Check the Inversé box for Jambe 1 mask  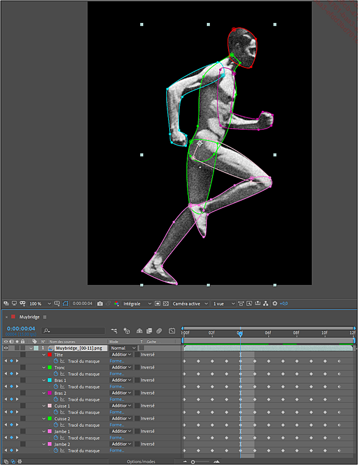tap(137, 431)
